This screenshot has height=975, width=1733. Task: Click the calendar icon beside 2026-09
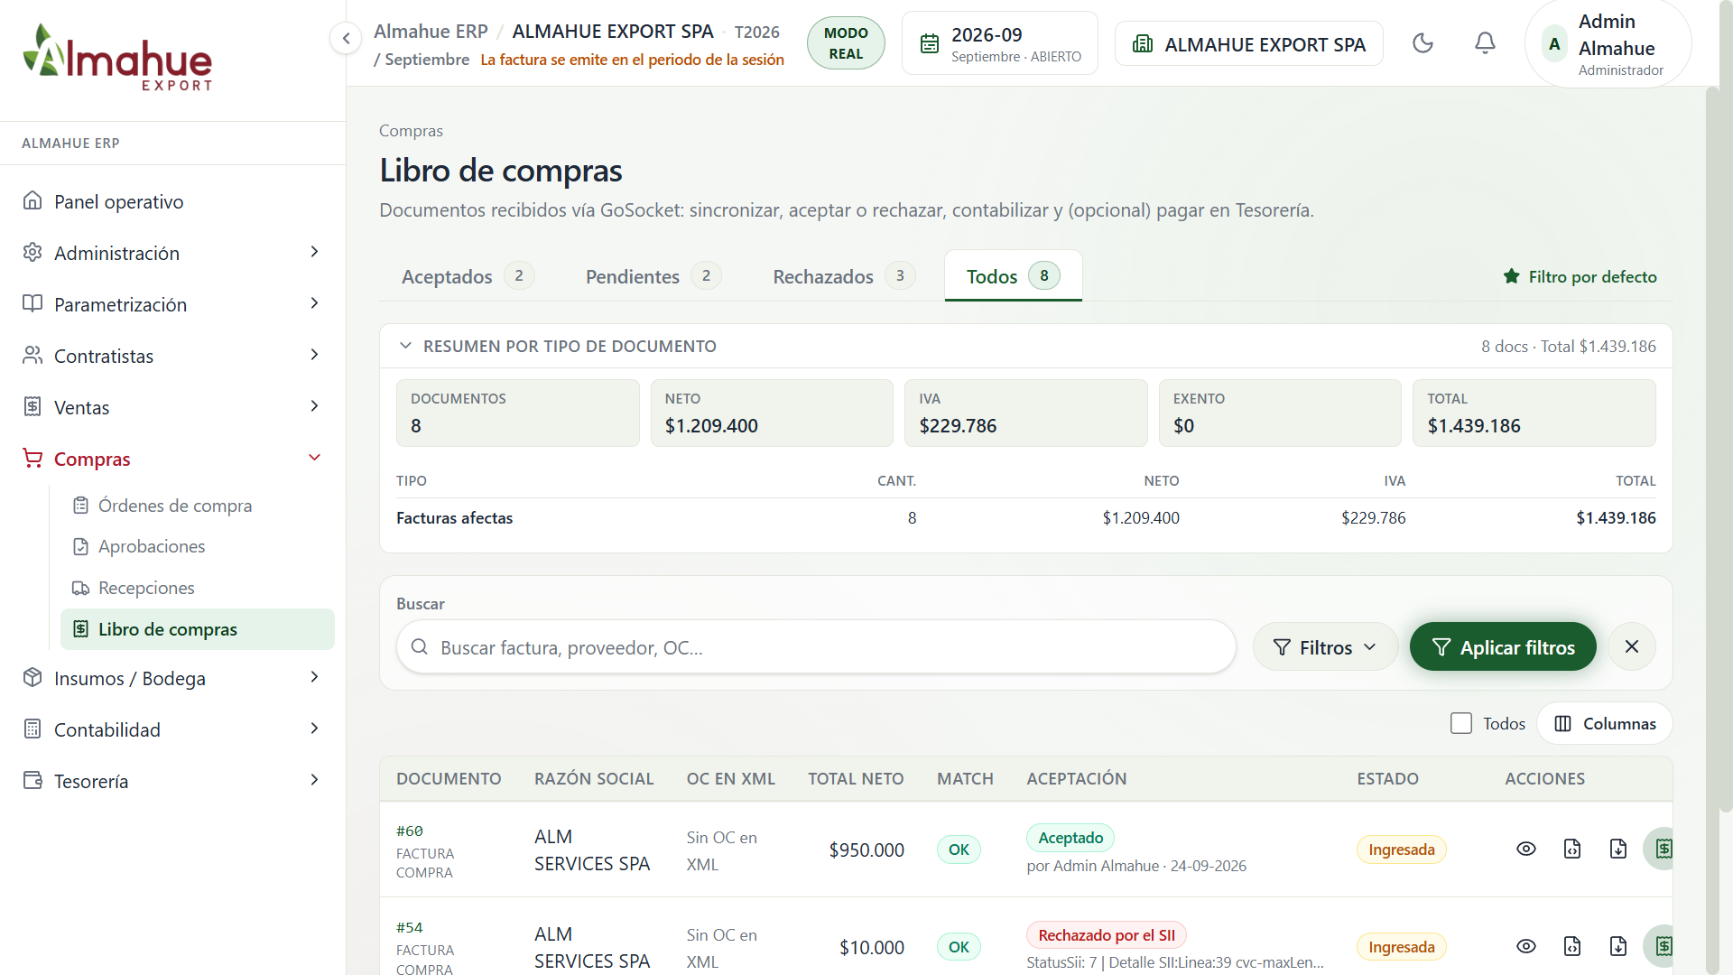[x=930, y=43]
